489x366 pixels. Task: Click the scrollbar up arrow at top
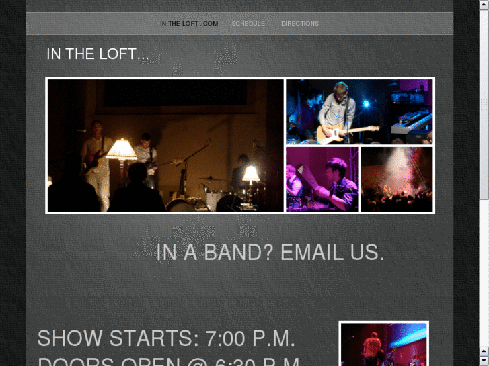coord(484,5)
